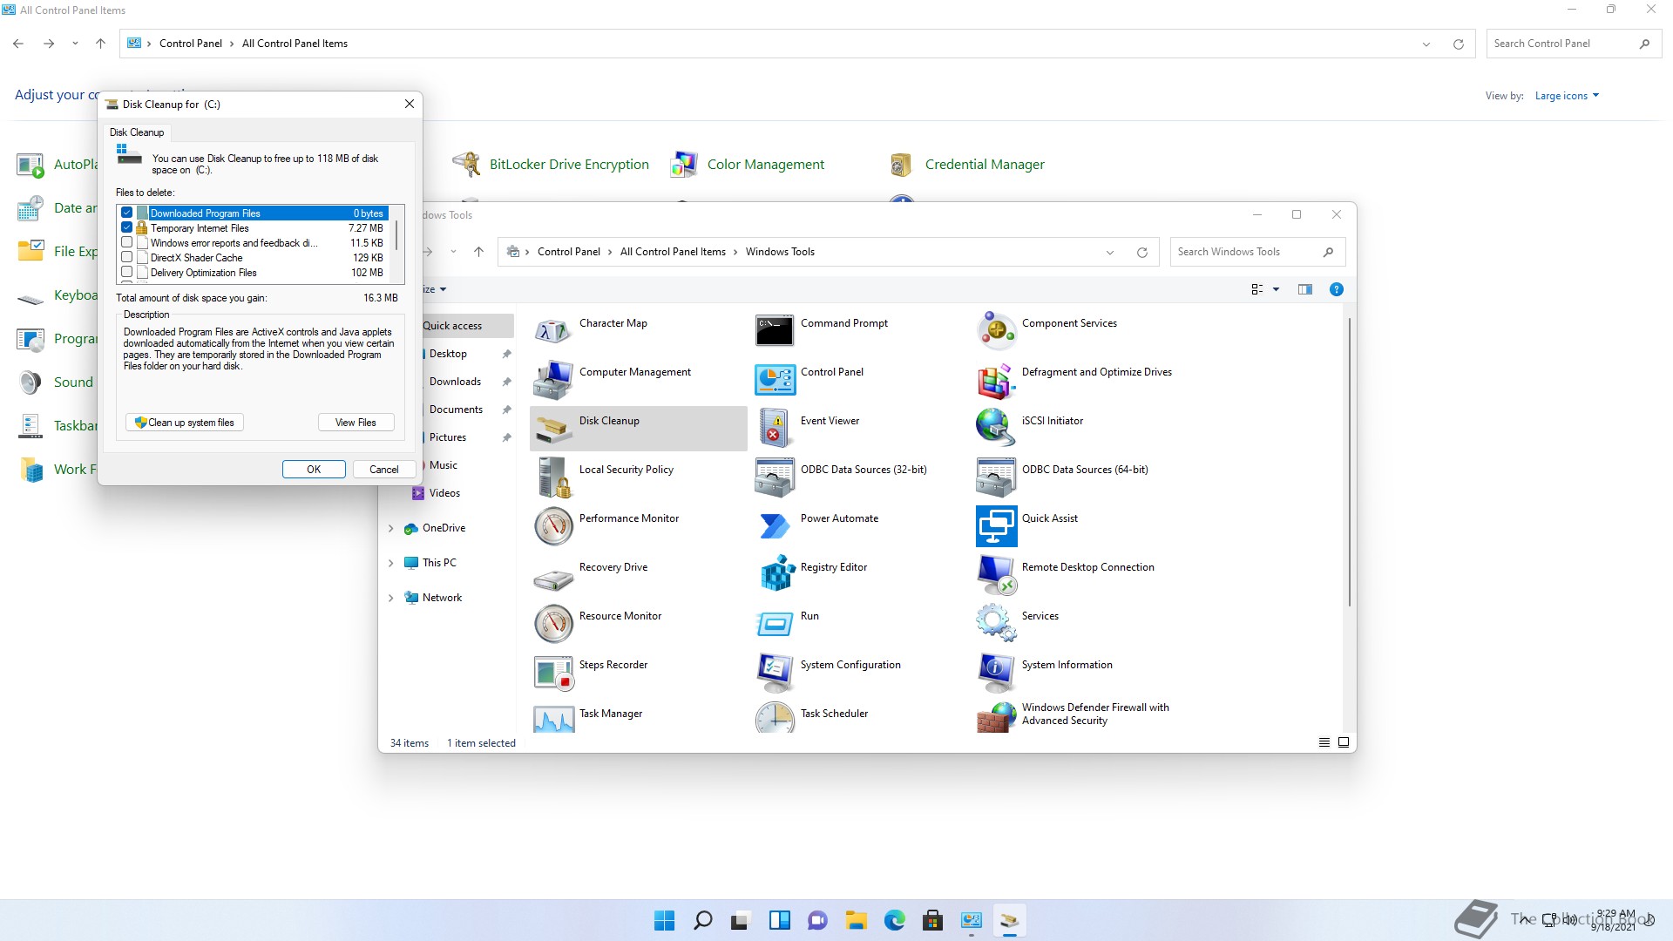This screenshot has height=941, width=1673.
Task: Open Windows Tools address bar history dropdown
Action: coord(1109,253)
